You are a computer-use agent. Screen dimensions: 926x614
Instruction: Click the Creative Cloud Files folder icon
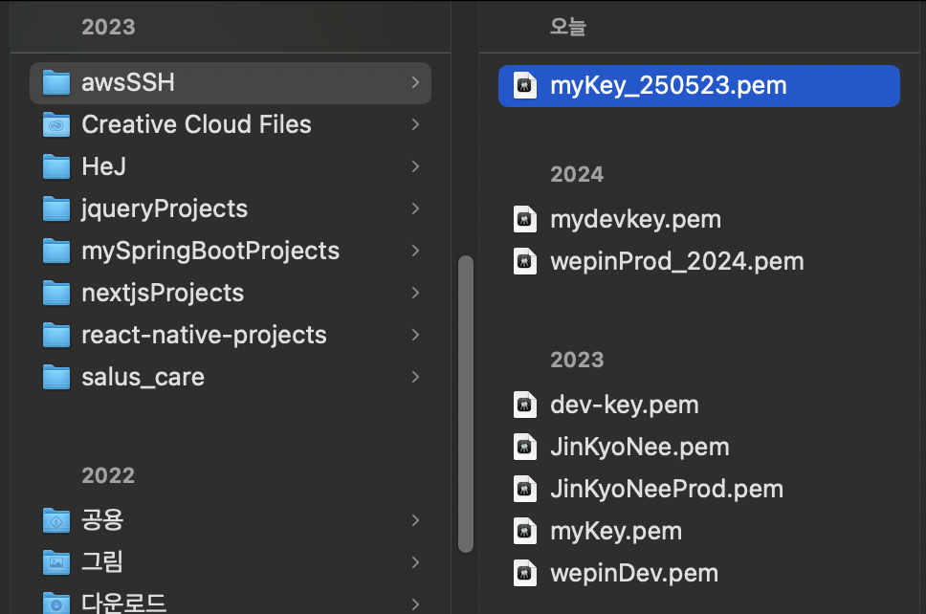coord(57,125)
